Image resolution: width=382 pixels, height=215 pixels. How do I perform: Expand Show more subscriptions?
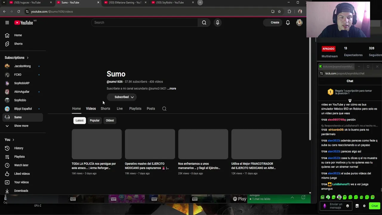[23, 126]
